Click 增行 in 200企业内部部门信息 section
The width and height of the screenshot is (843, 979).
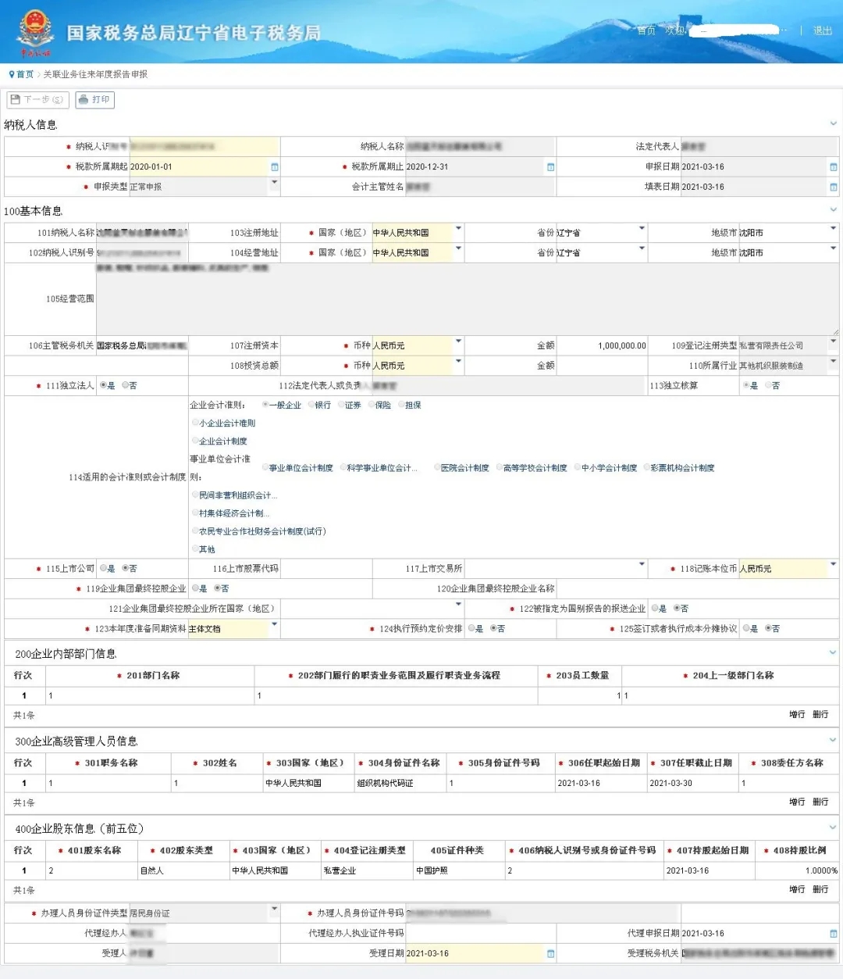click(x=796, y=714)
